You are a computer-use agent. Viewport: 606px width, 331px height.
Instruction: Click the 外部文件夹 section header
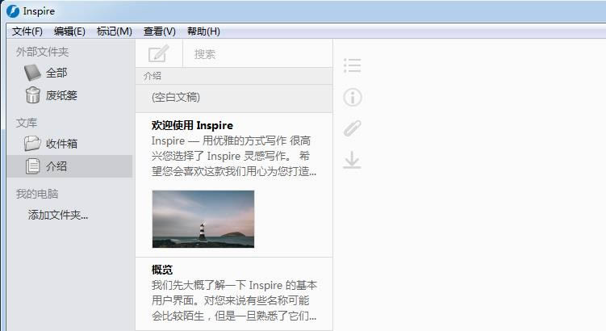[42, 52]
